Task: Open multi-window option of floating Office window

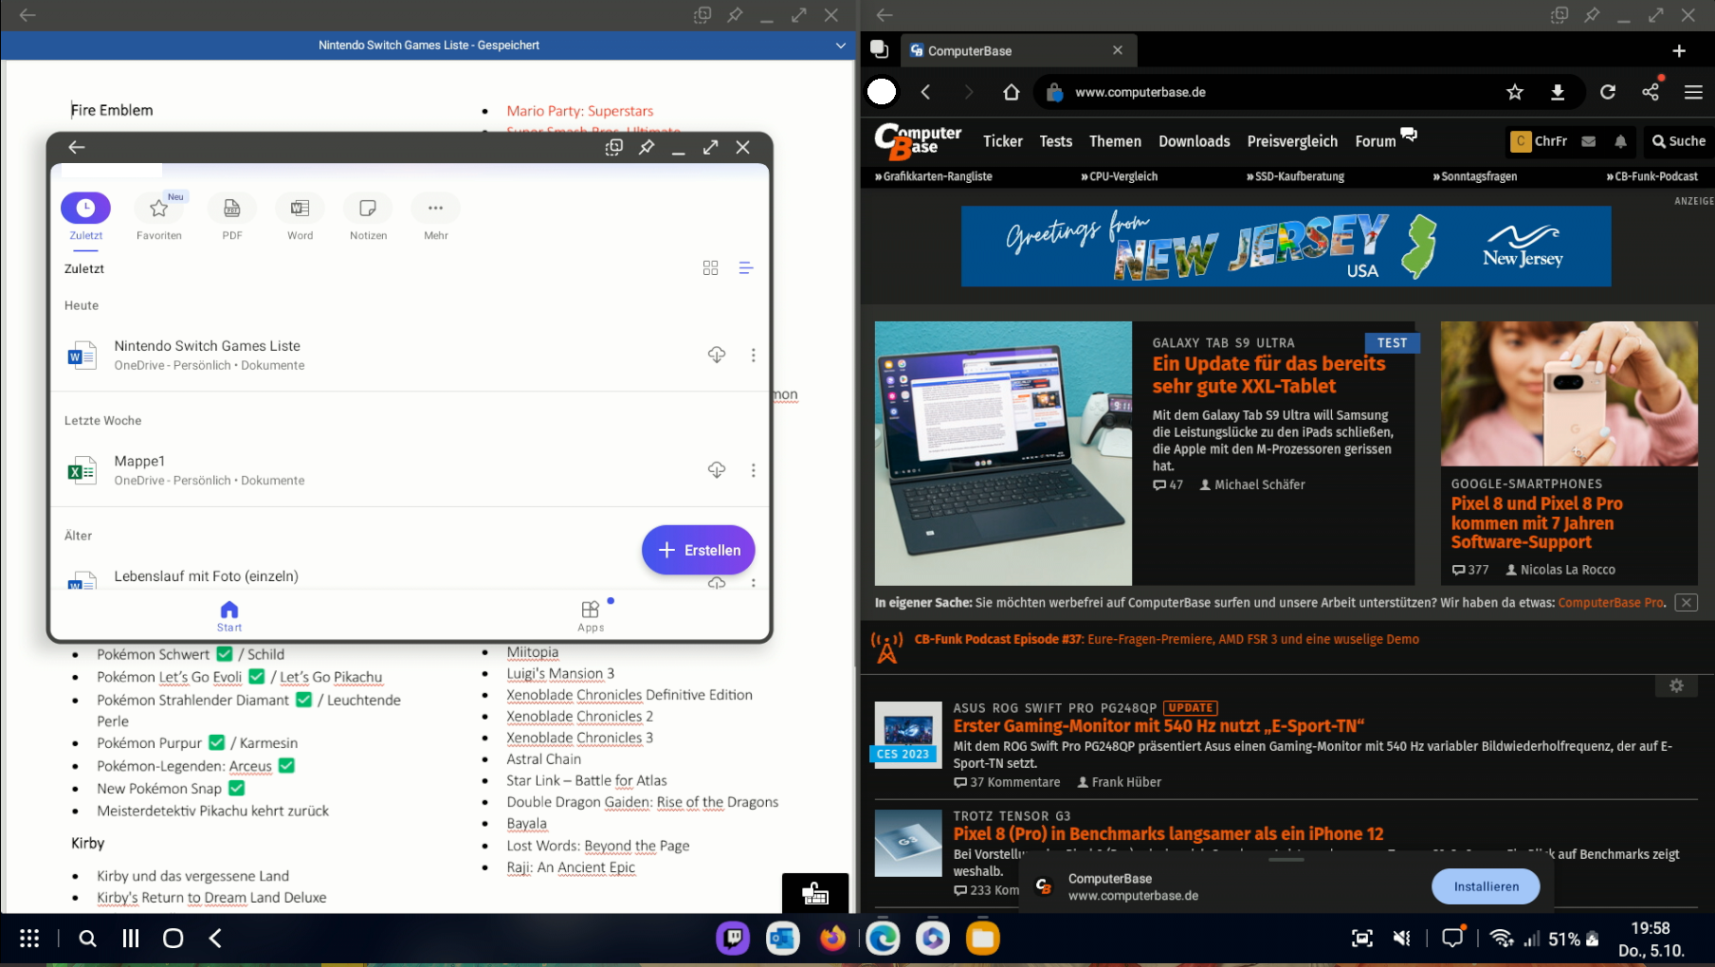Action: (x=614, y=147)
